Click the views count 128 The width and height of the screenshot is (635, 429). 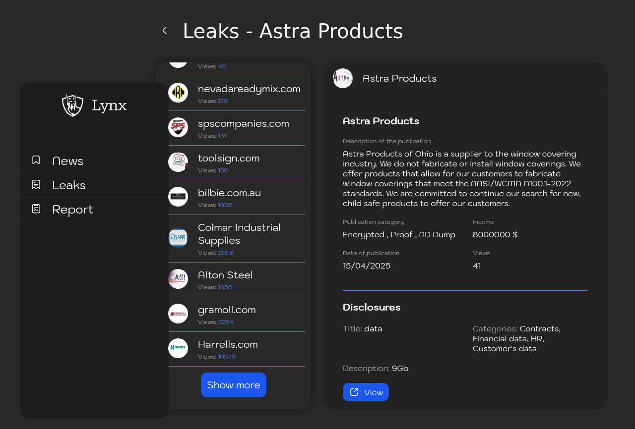[x=223, y=101]
